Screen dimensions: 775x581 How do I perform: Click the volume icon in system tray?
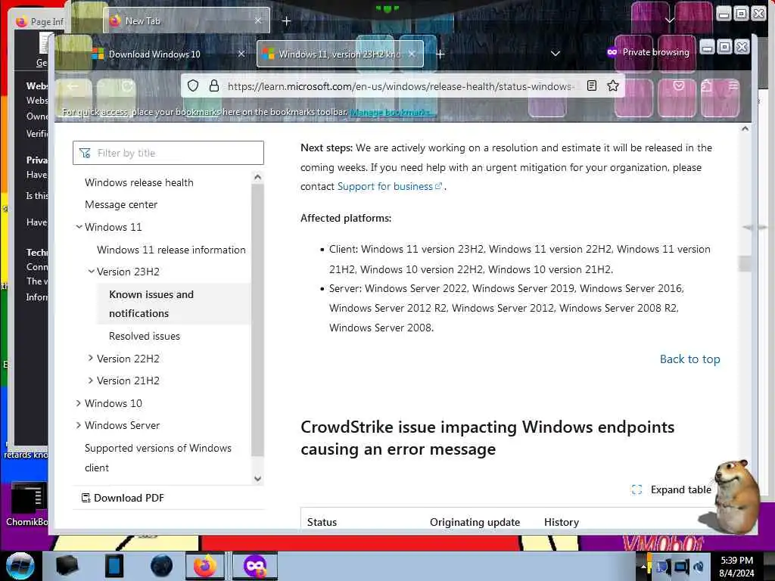coord(699,567)
